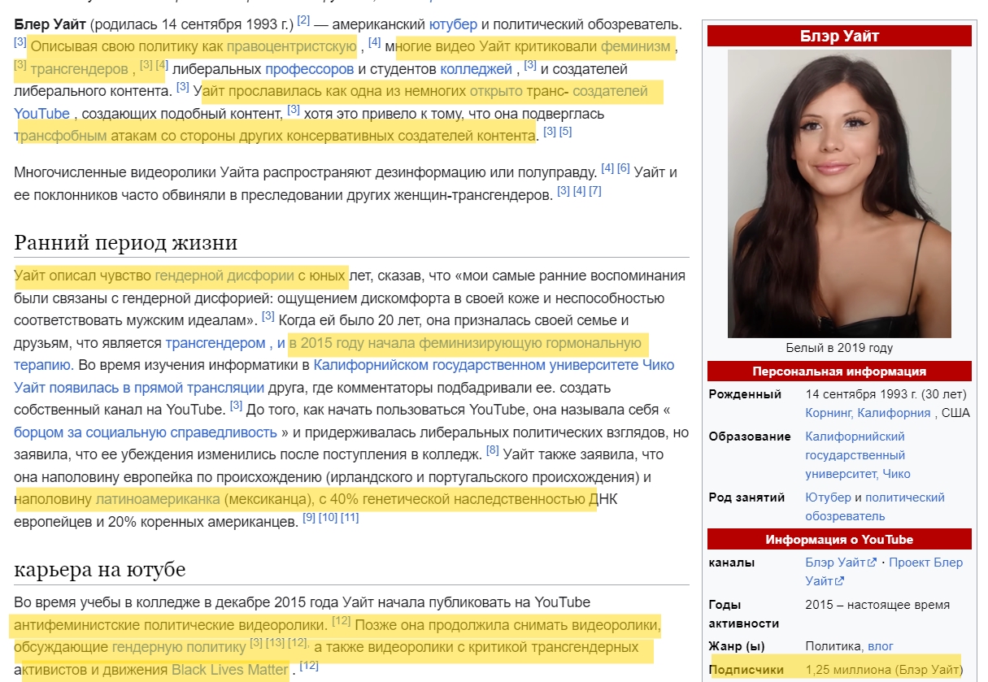
Task: Open reference [3] after "мужским идеалам" quote
Action: 268,316
